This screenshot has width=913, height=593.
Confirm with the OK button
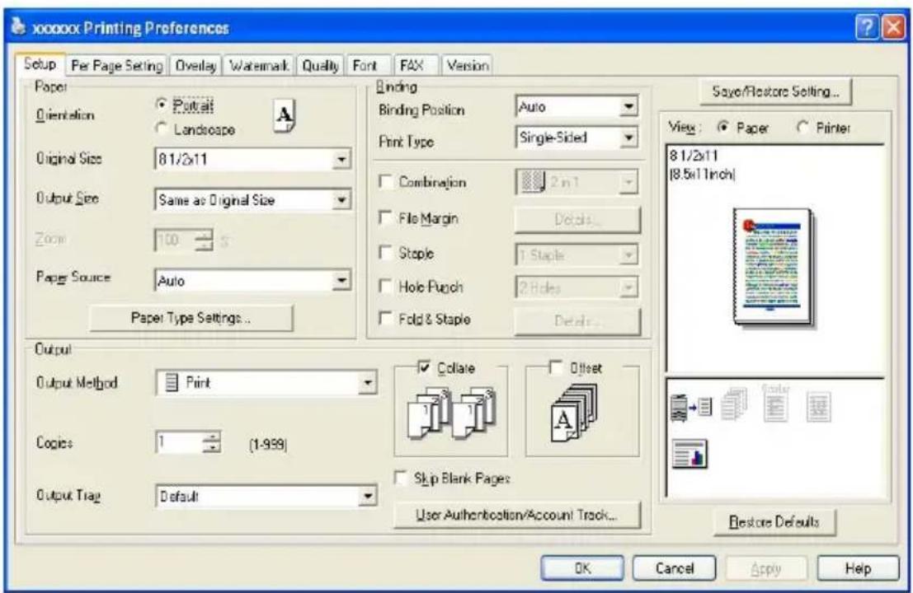tap(582, 568)
